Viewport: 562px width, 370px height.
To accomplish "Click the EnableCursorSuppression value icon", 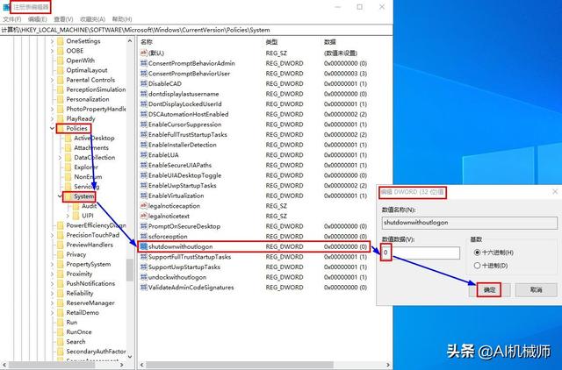I will pyautogui.click(x=144, y=125).
